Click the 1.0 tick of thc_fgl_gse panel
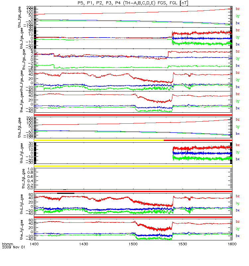249x266 pixels. point(30,169)
